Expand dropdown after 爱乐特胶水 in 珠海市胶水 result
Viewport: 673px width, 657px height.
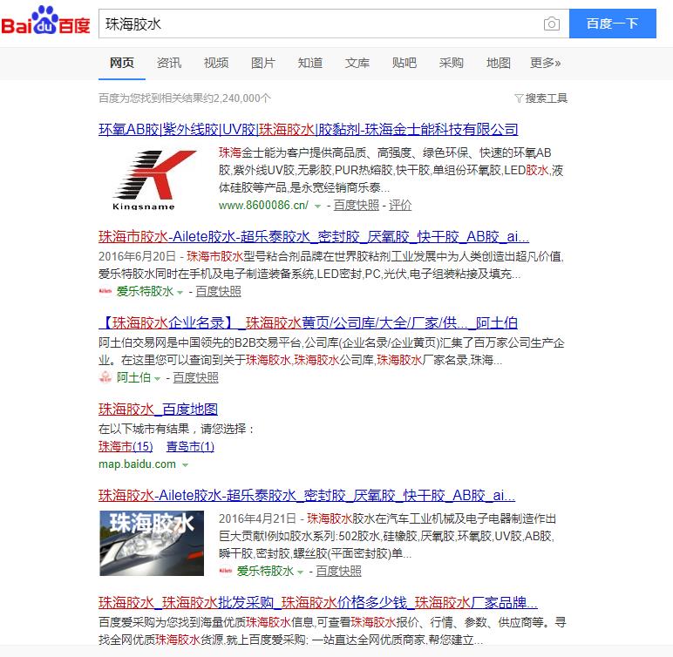(180, 292)
